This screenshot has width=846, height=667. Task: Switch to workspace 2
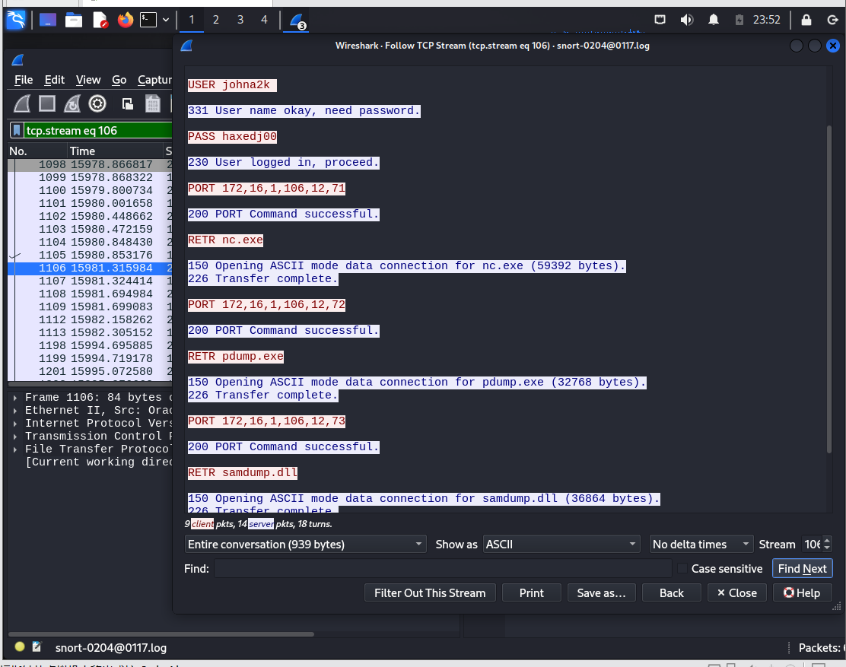pos(216,20)
